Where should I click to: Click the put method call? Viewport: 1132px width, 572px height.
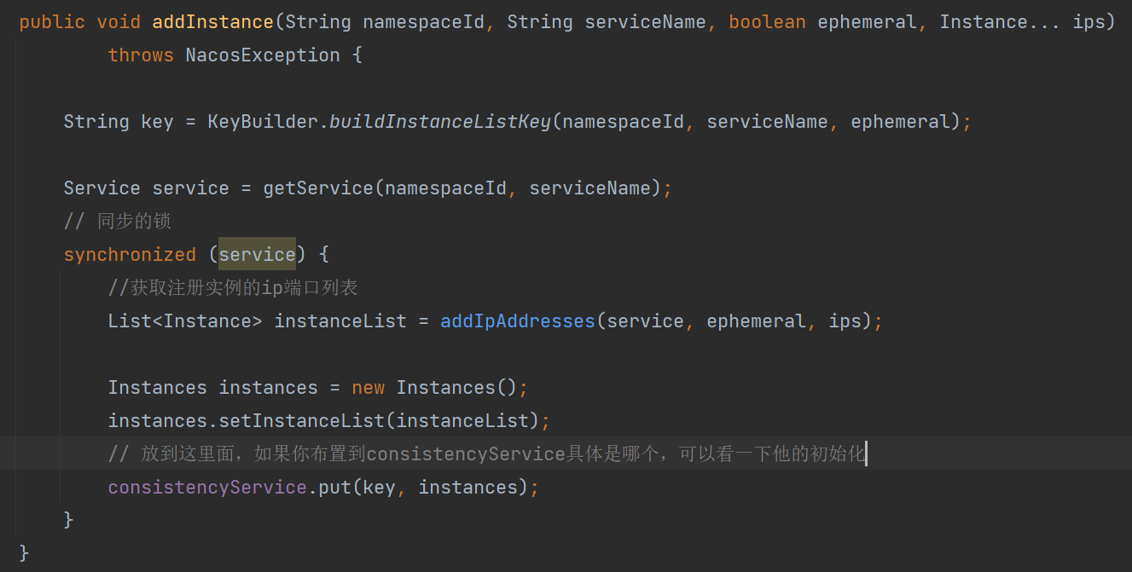[334, 488]
